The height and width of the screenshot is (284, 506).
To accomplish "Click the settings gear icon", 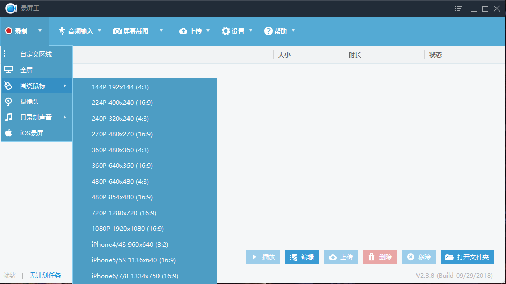I will pyautogui.click(x=226, y=31).
